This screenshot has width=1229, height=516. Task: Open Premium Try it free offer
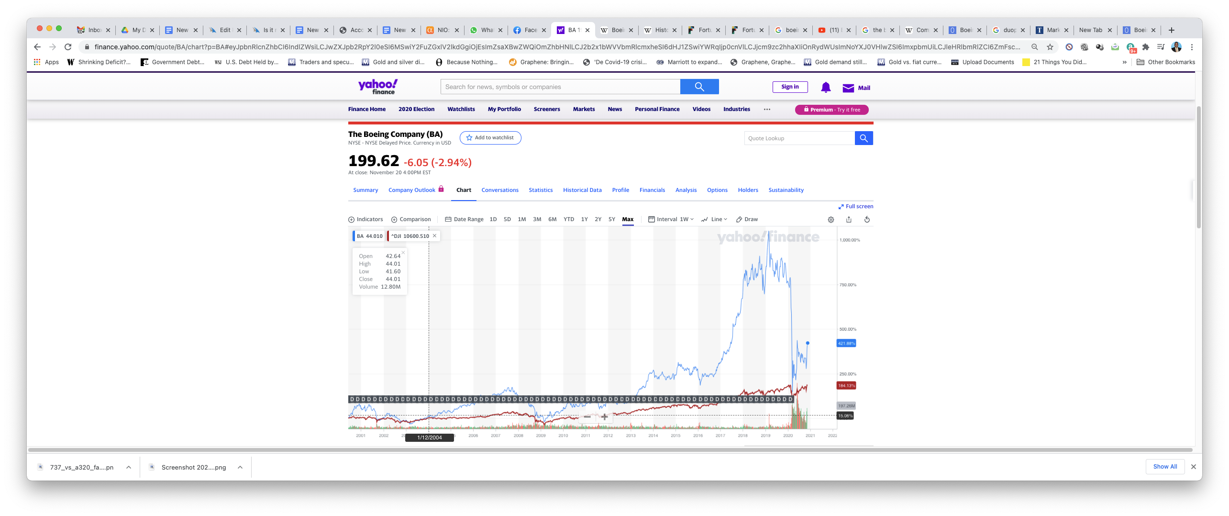(x=832, y=110)
